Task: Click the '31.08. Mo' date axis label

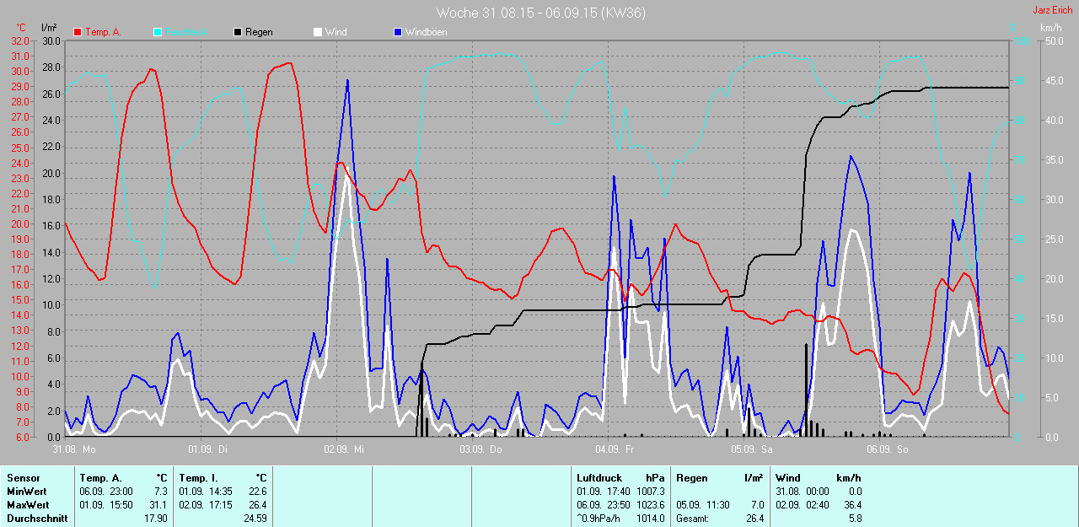Action: pyautogui.click(x=72, y=449)
